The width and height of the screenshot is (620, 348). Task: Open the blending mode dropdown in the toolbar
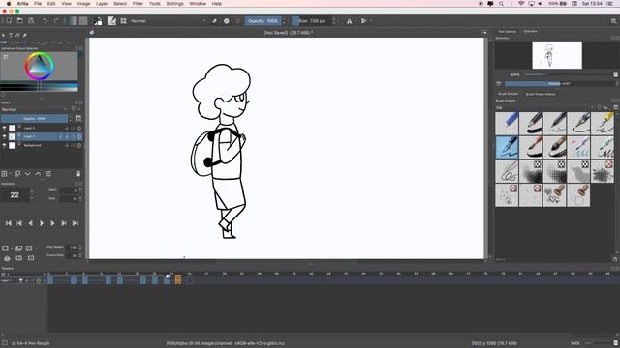tap(169, 21)
